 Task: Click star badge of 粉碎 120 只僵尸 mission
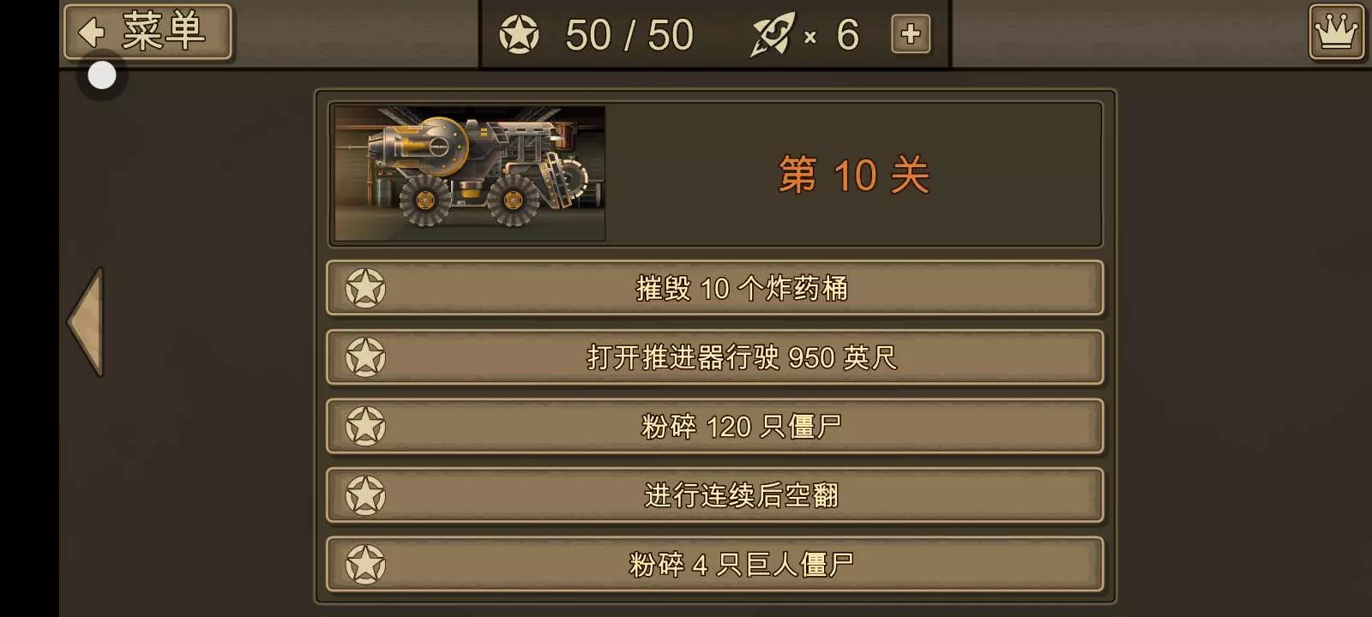[365, 426]
